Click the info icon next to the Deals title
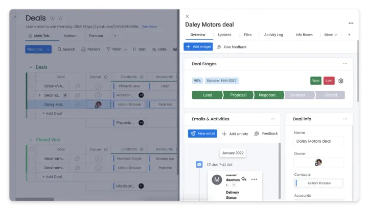 point(52,18)
